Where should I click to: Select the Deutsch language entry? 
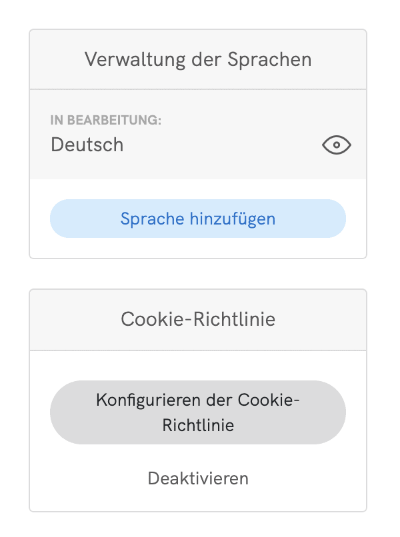87,145
